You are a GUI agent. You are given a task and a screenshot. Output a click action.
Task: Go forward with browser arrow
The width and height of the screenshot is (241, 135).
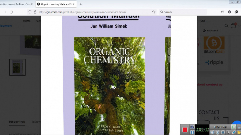tap(5, 12)
